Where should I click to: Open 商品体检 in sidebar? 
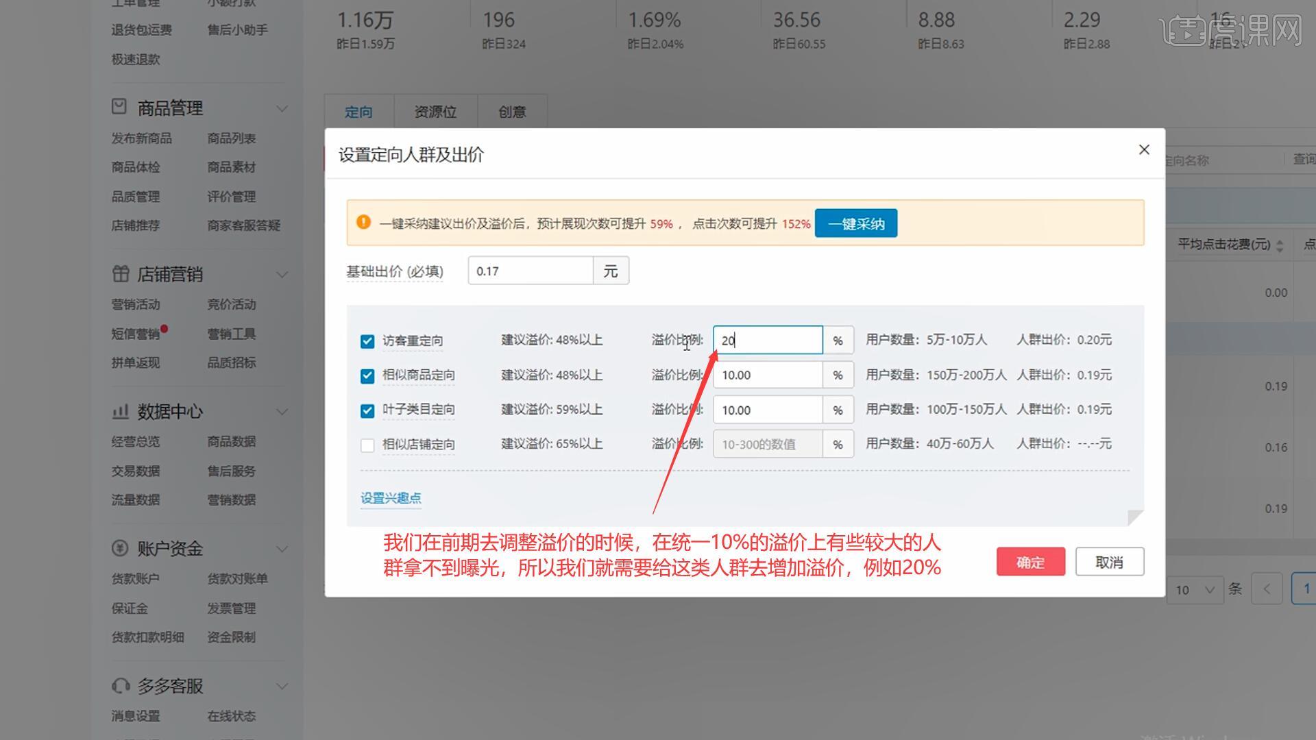point(136,167)
